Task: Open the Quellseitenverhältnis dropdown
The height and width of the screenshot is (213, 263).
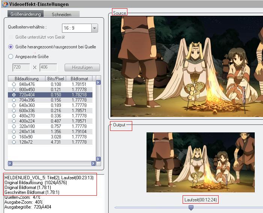Action: tap(94, 28)
